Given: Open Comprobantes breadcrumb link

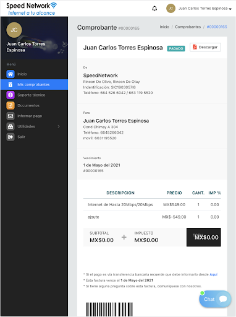Looking at the screenshot, I should pyautogui.click(x=188, y=27).
